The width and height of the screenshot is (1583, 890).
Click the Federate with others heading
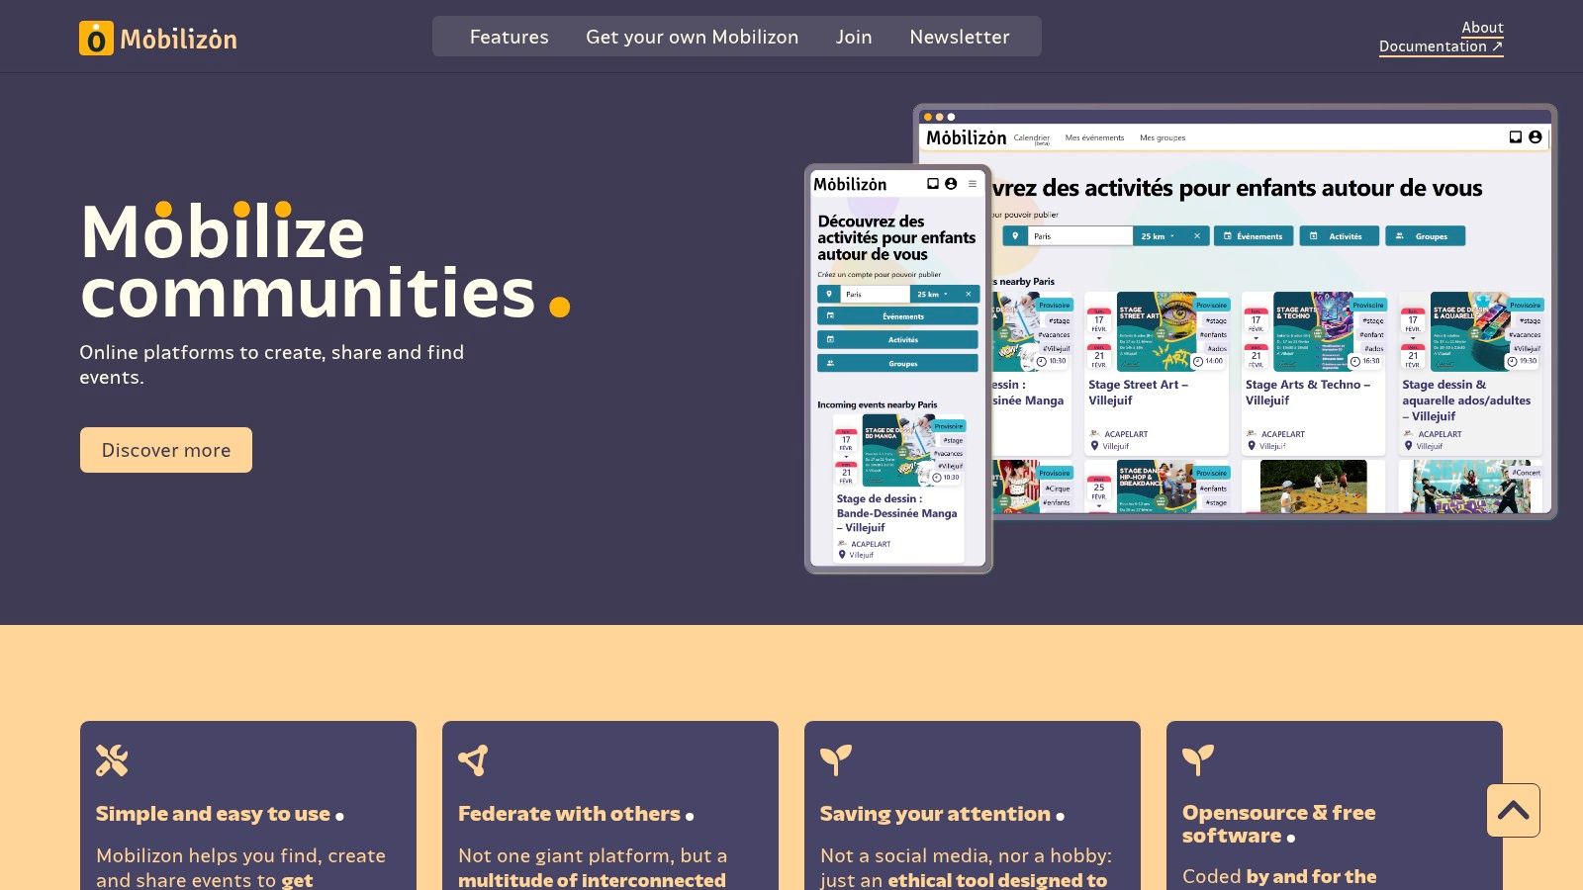pyautogui.click(x=569, y=814)
